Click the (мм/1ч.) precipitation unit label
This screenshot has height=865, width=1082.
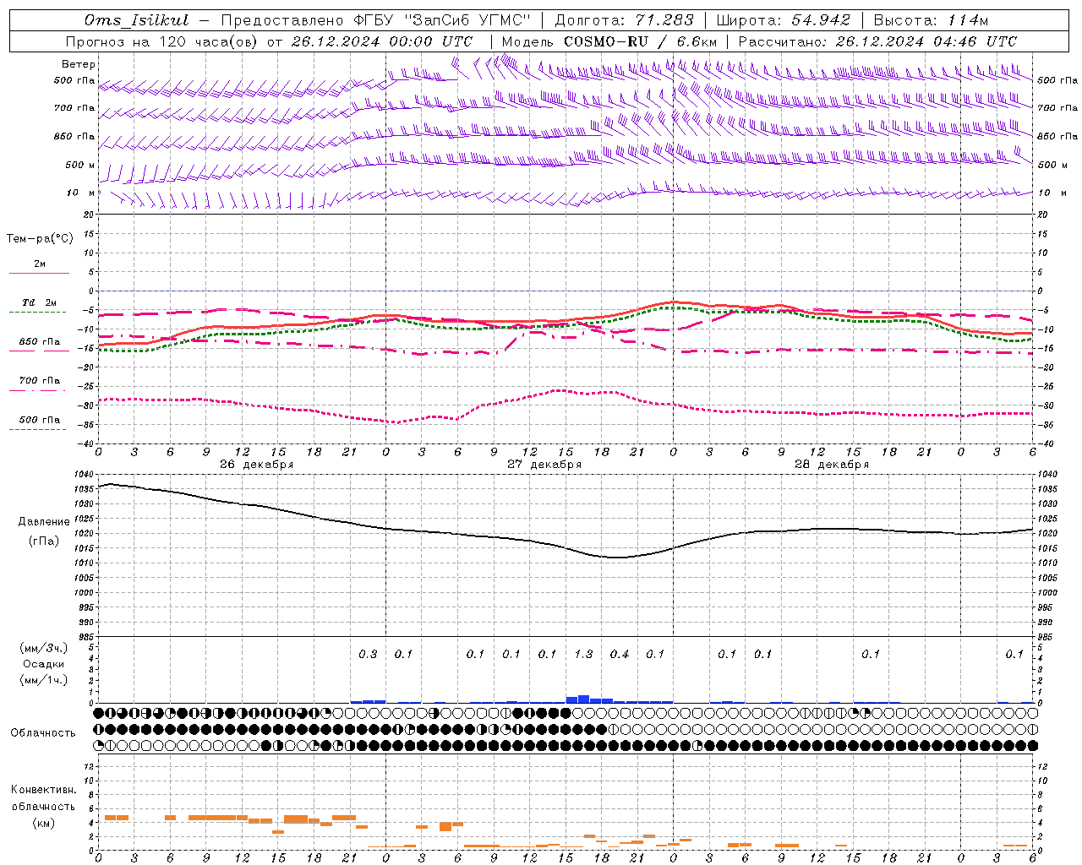[44, 680]
